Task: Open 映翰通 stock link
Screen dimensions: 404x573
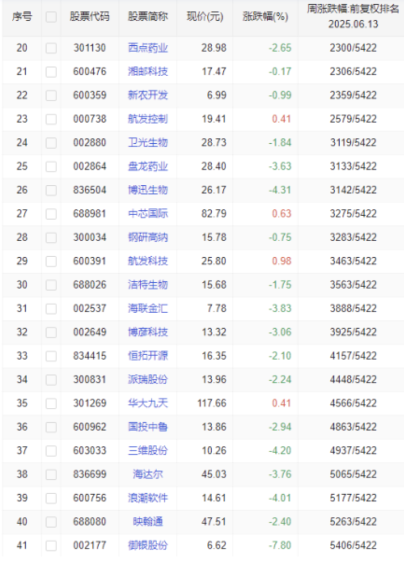Action: pos(148,521)
